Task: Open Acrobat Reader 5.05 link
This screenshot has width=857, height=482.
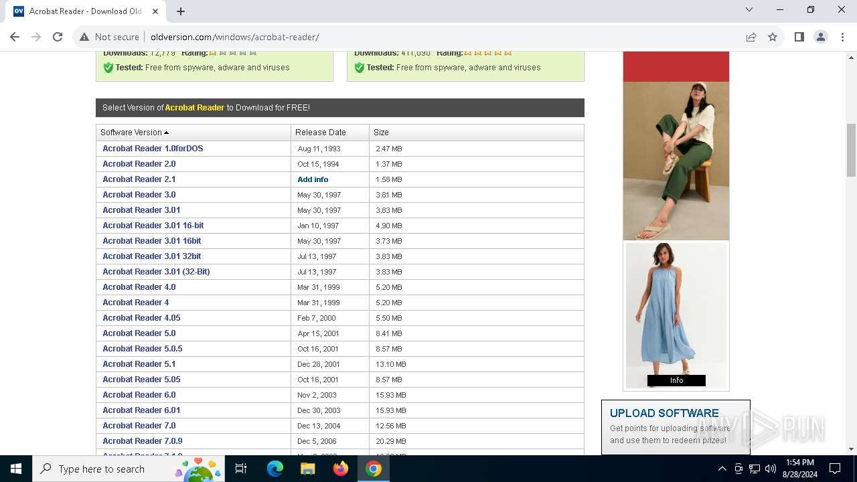Action: (141, 380)
